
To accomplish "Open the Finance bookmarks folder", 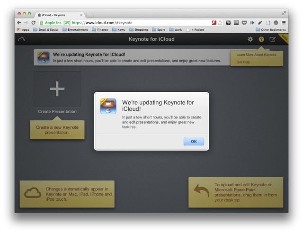I will click(x=100, y=29).
